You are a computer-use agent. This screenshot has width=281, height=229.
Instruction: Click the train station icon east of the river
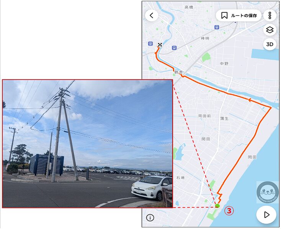point(174,48)
